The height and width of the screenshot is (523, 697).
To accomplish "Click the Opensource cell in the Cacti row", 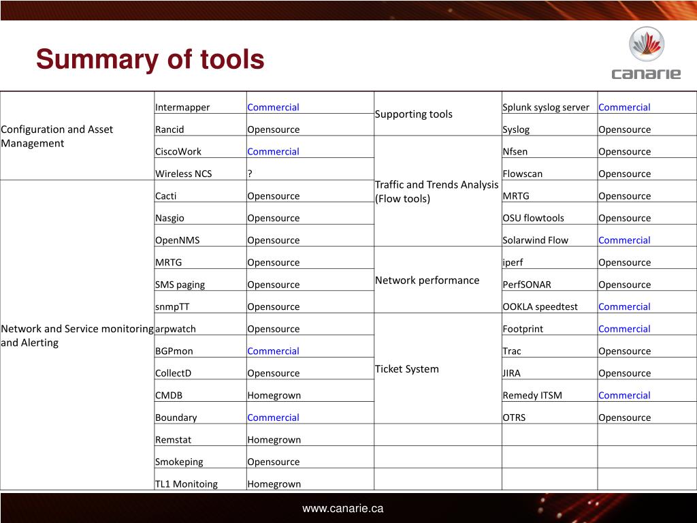I will (310, 191).
